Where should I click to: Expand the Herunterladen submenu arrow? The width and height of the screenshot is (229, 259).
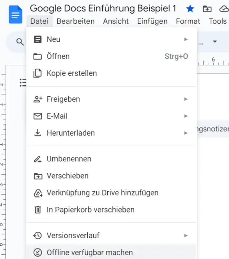tap(186, 133)
